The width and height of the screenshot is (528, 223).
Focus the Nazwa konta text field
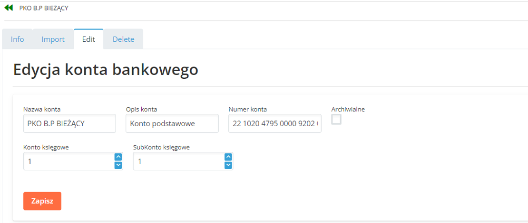[69, 123]
